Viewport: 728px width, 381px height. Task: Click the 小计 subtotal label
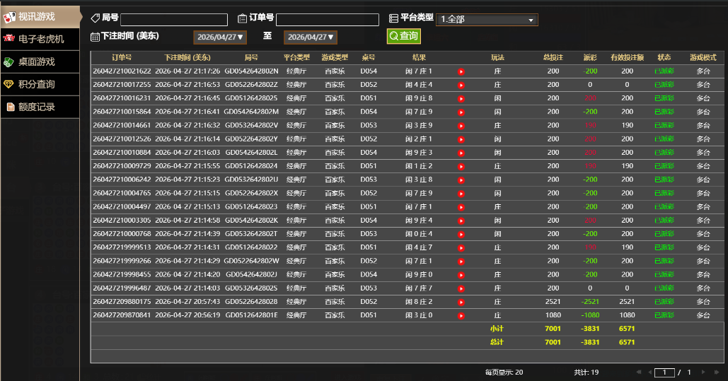(497, 329)
